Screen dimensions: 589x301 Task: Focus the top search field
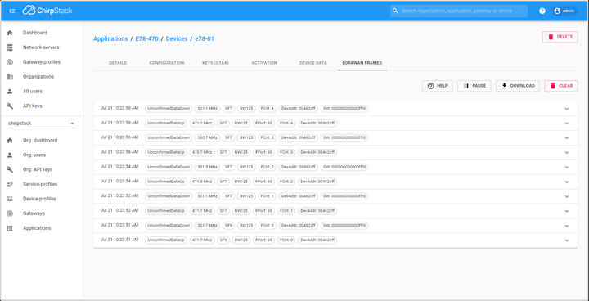pos(459,11)
